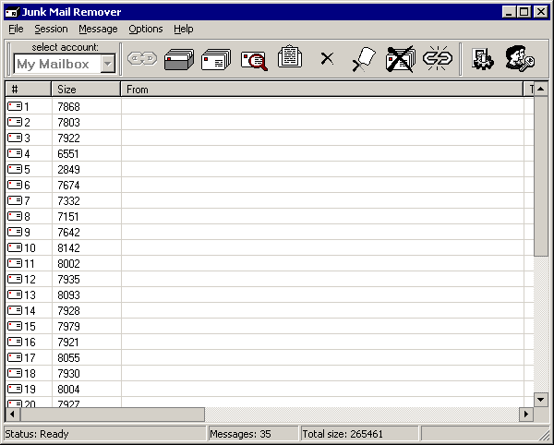Click the envelope icon for message 3
The width and height of the screenshot is (554, 445).
tap(15, 138)
